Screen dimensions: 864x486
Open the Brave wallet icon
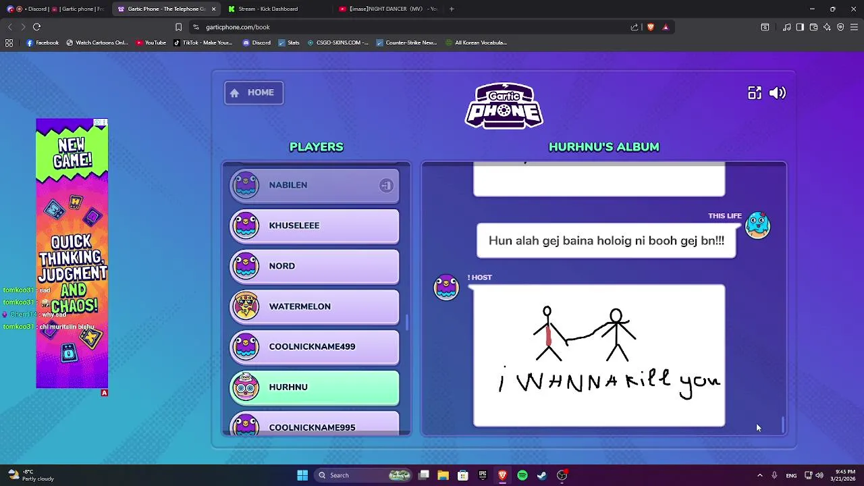(x=813, y=27)
